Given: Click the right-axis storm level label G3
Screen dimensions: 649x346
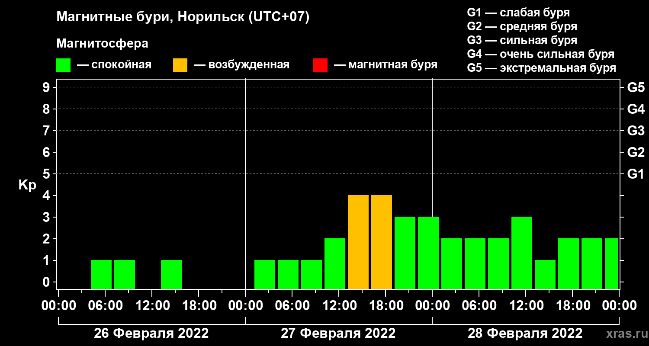Looking at the screenshot, I should tap(636, 131).
